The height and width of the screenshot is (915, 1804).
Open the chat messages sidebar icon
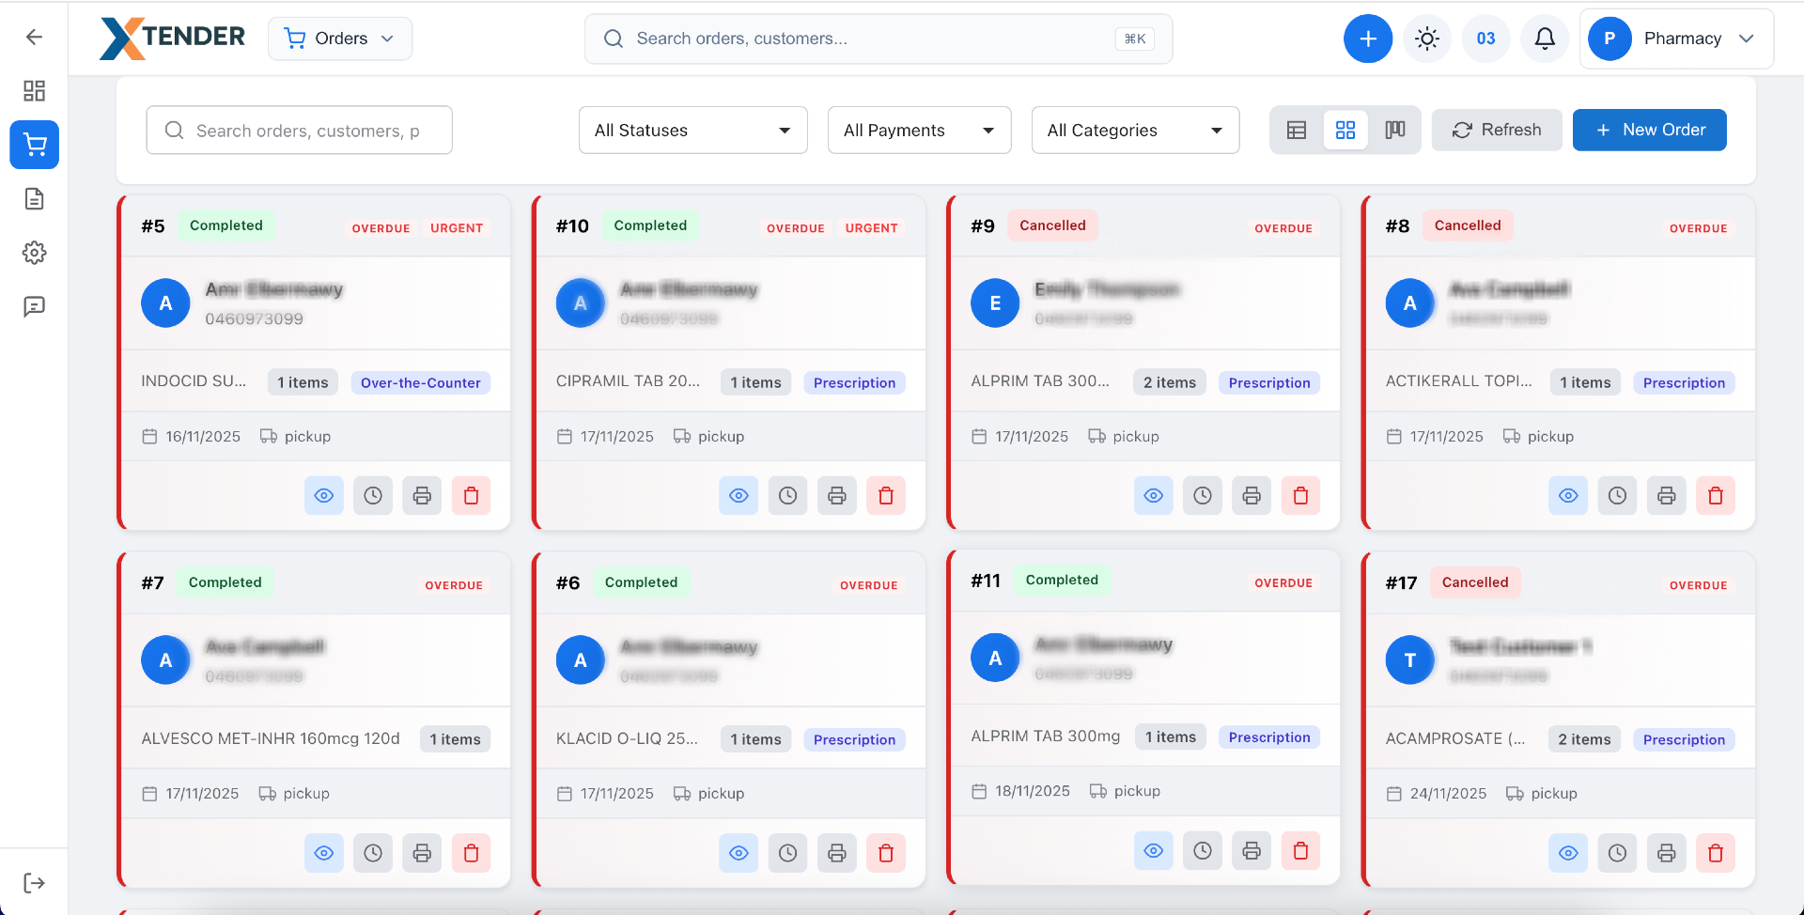(x=35, y=306)
